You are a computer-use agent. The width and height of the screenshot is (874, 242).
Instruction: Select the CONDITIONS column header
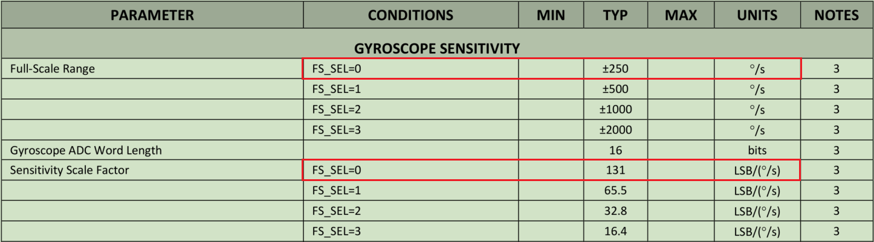click(410, 15)
